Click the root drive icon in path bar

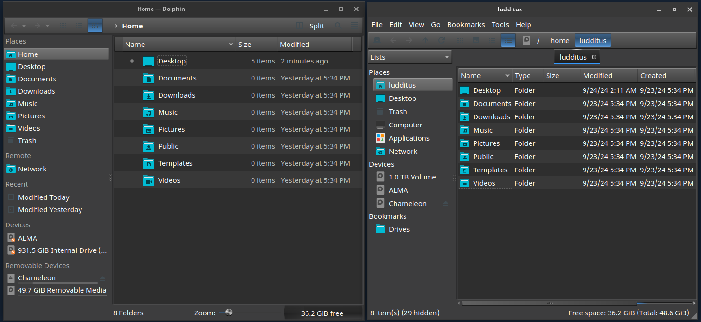tap(526, 41)
